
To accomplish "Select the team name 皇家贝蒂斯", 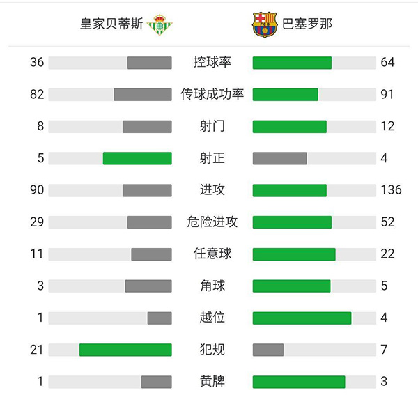I will click(x=111, y=24).
